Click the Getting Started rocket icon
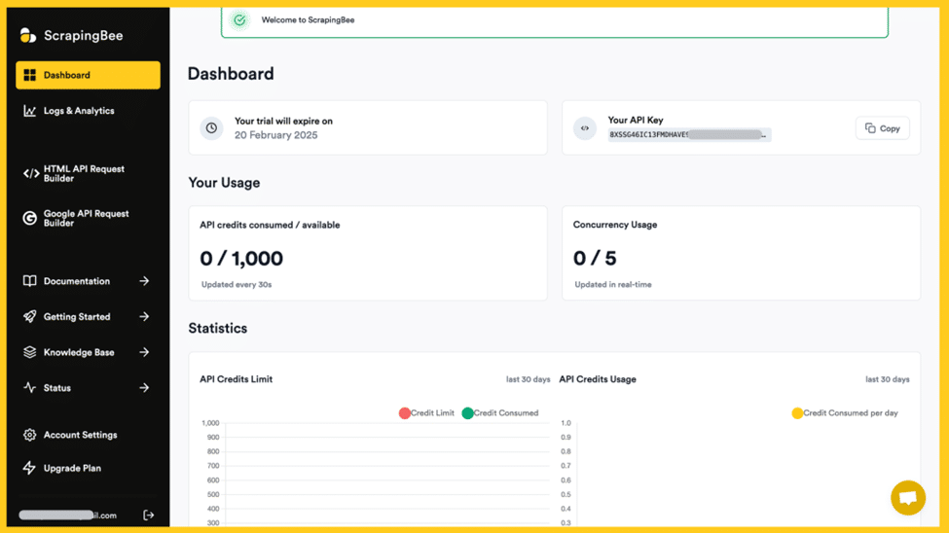Image resolution: width=949 pixels, height=533 pixels. (29, 316)
